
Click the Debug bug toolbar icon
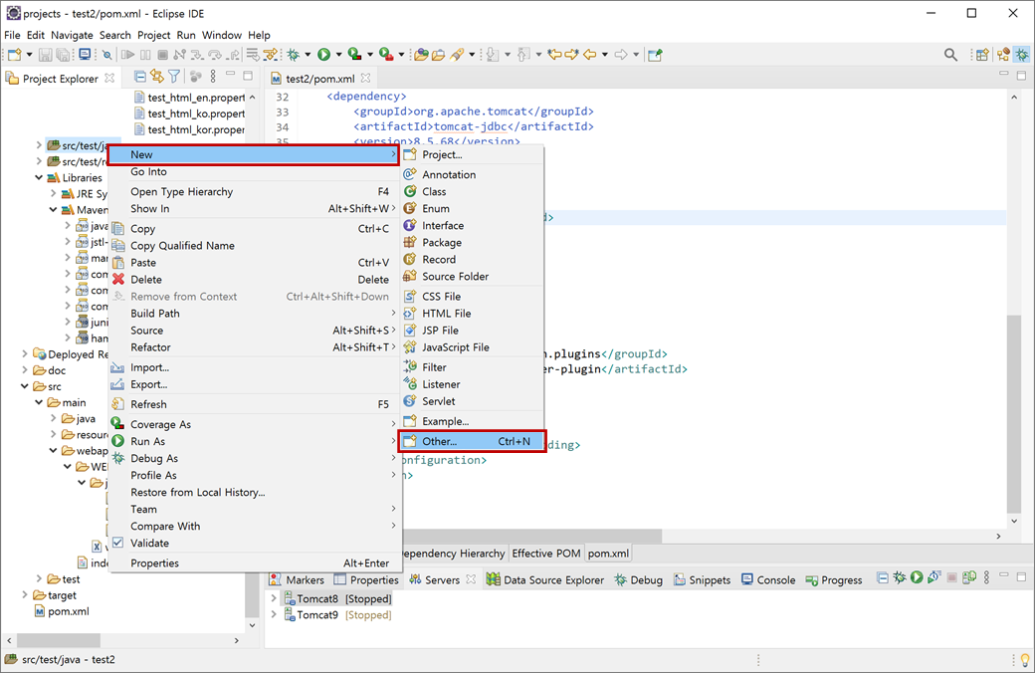[x=293, y=55]
